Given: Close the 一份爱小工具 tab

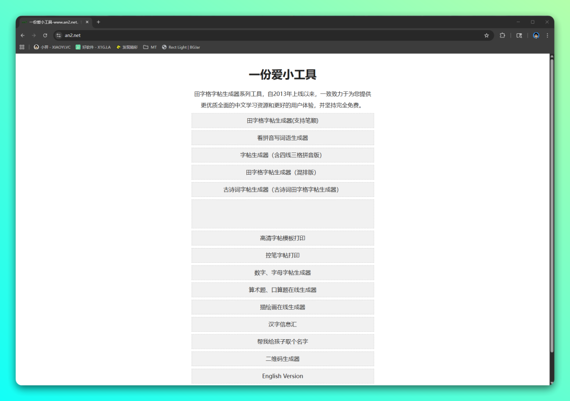Looking at the screenshot, I should [87, 22].
